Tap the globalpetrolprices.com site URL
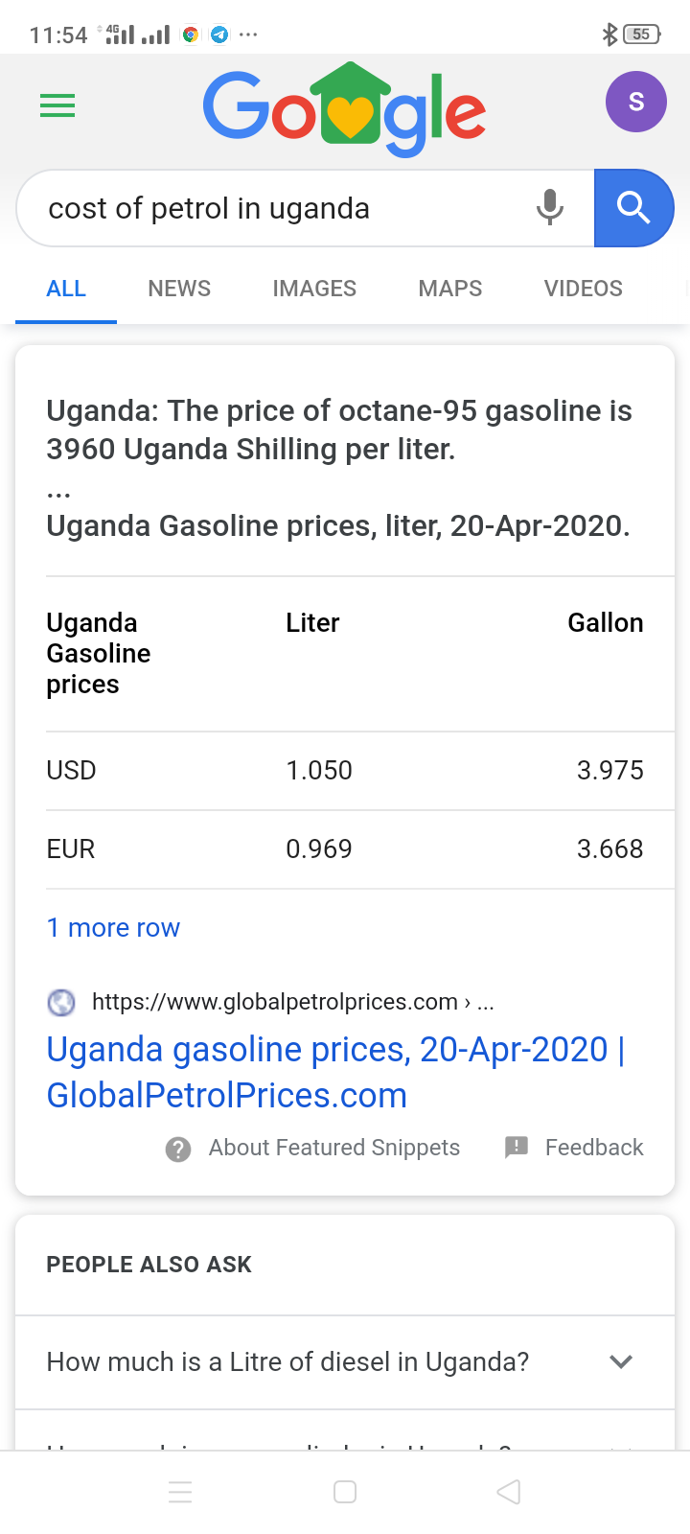This screenshot has height=1534, width=690. point(274,1002)
